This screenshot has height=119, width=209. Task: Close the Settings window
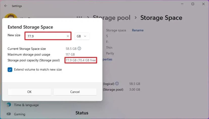203,4
